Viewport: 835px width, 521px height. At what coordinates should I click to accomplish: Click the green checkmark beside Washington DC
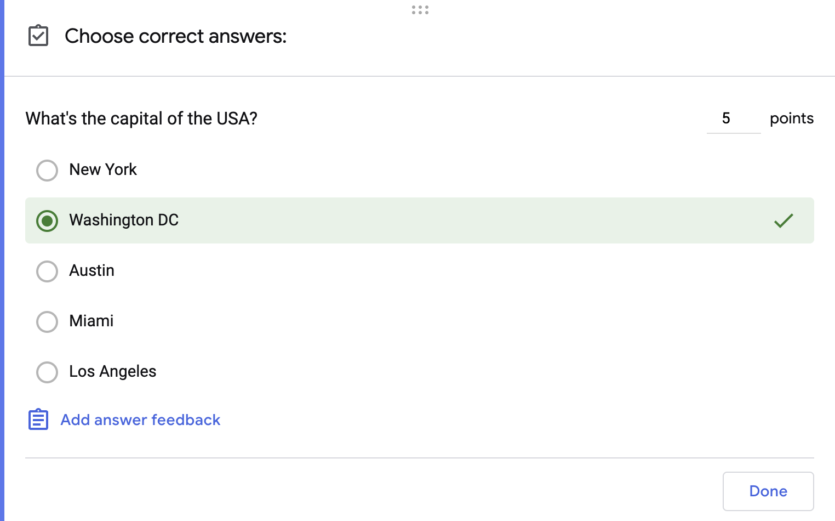click(x=783, y=220)
